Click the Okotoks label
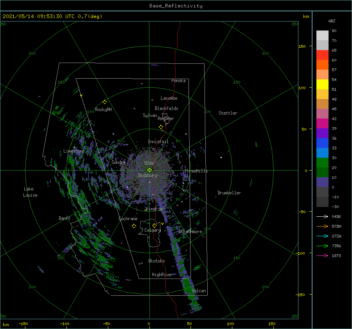The width and height of the screenshot is (352, 329). tap(156, 261)
